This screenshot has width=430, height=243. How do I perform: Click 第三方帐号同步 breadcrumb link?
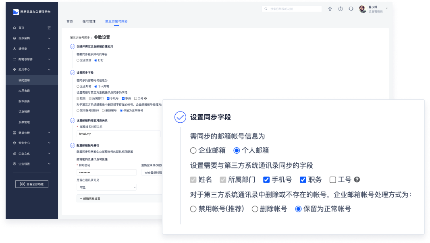point(80,37)
